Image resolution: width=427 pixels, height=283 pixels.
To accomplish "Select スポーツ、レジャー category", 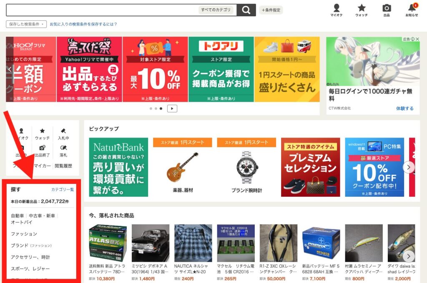I will tap(30, 269).
